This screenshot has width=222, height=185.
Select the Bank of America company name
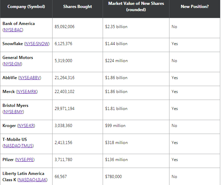coord(18,24)
